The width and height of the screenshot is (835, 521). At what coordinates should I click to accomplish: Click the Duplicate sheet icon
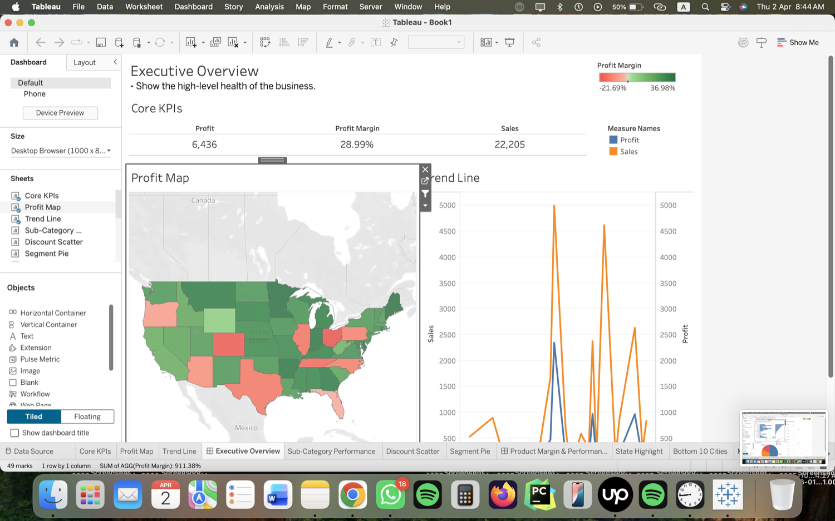tap(215, 42)
